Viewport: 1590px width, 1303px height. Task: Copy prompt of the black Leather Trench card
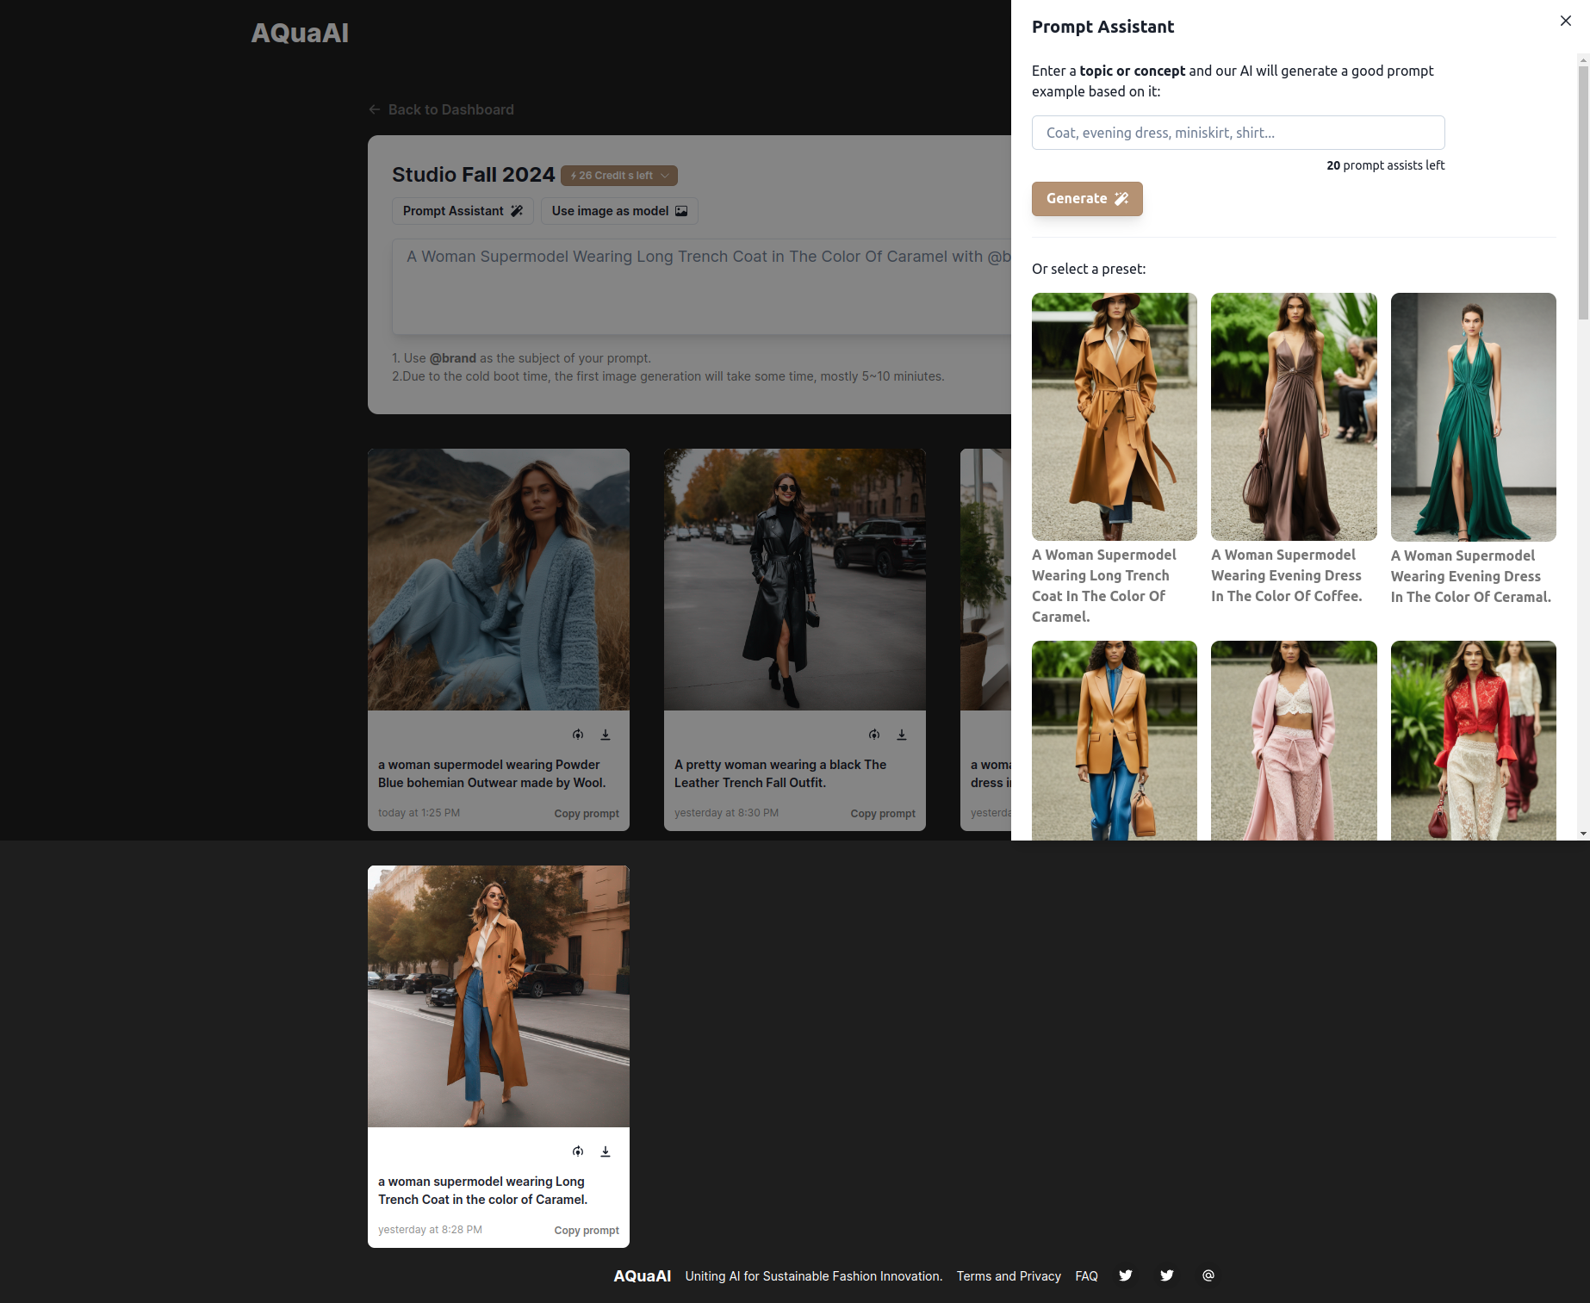[x=883, y=814]
